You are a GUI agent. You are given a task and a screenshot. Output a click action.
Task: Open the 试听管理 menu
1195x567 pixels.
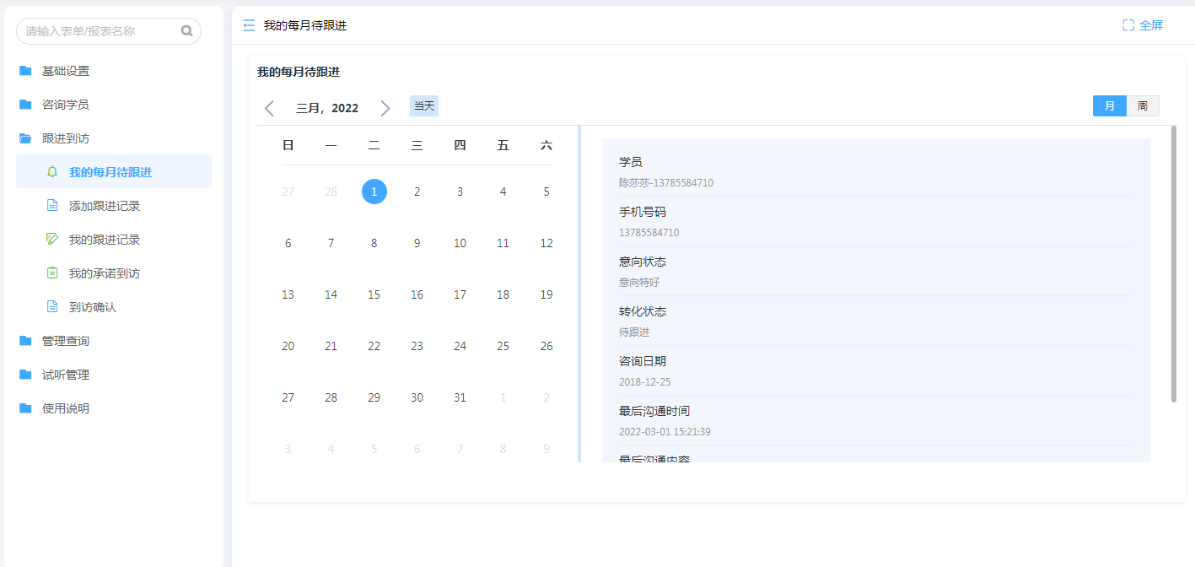(x=66, y=375)
